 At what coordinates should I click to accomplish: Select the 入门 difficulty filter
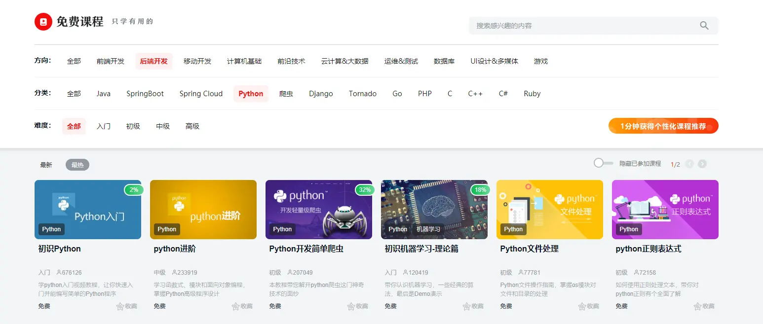103,126
